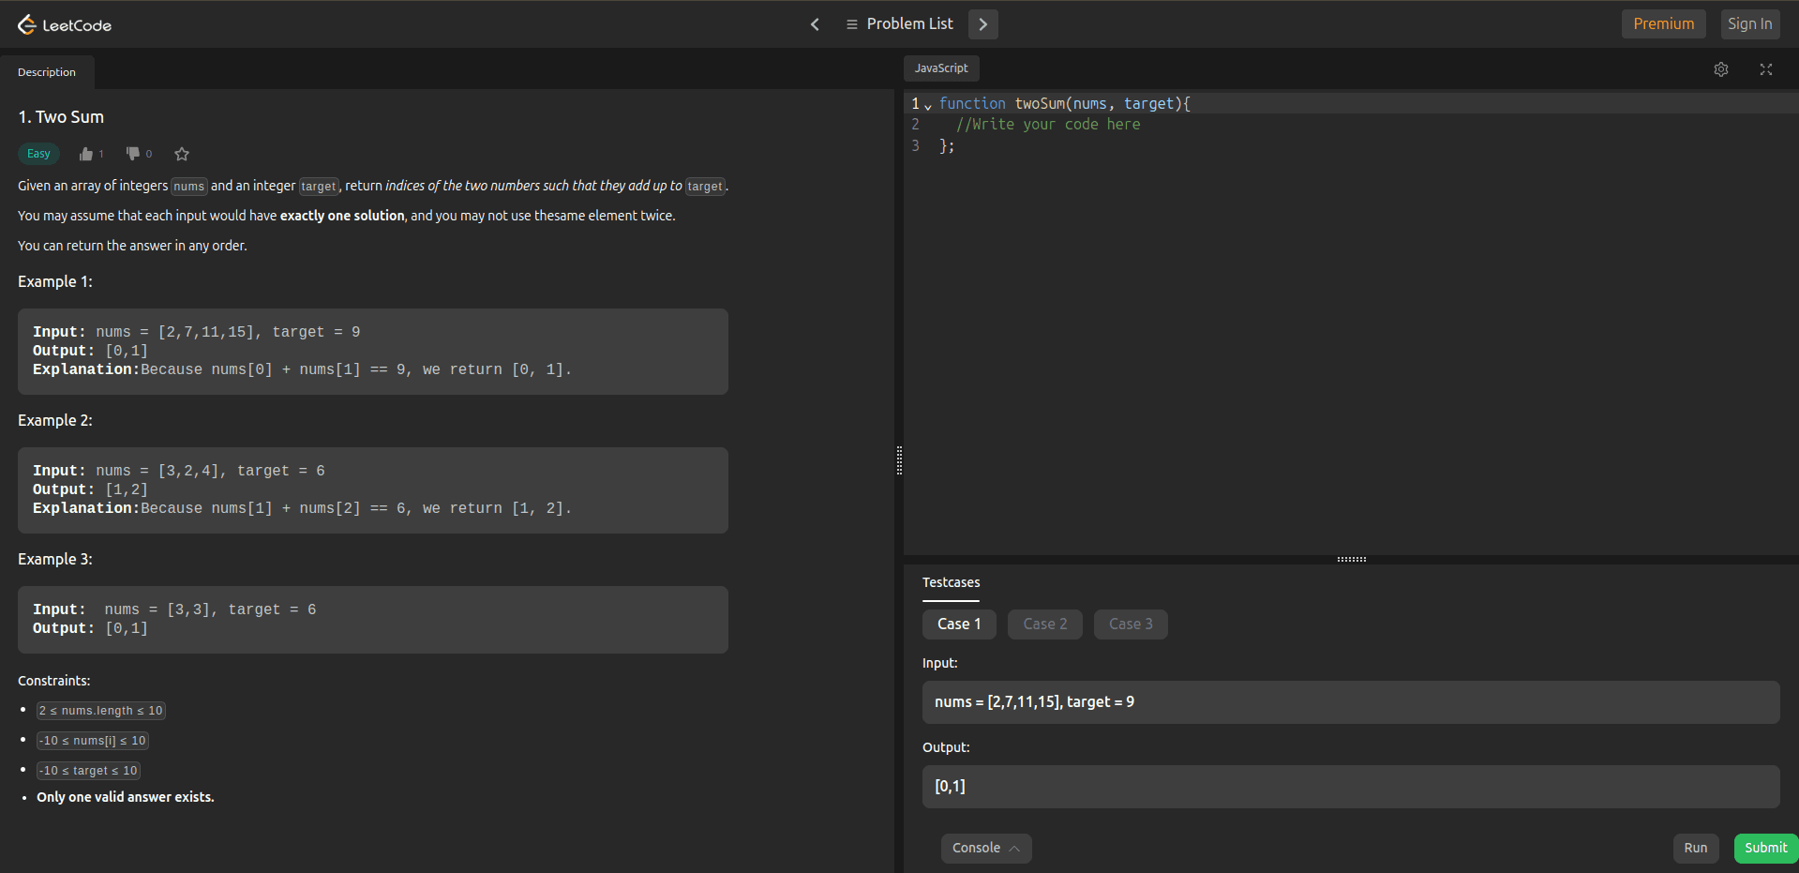Collapse code fold arrow on line 1
1799x873 pixels.
(x=928, y=106)
